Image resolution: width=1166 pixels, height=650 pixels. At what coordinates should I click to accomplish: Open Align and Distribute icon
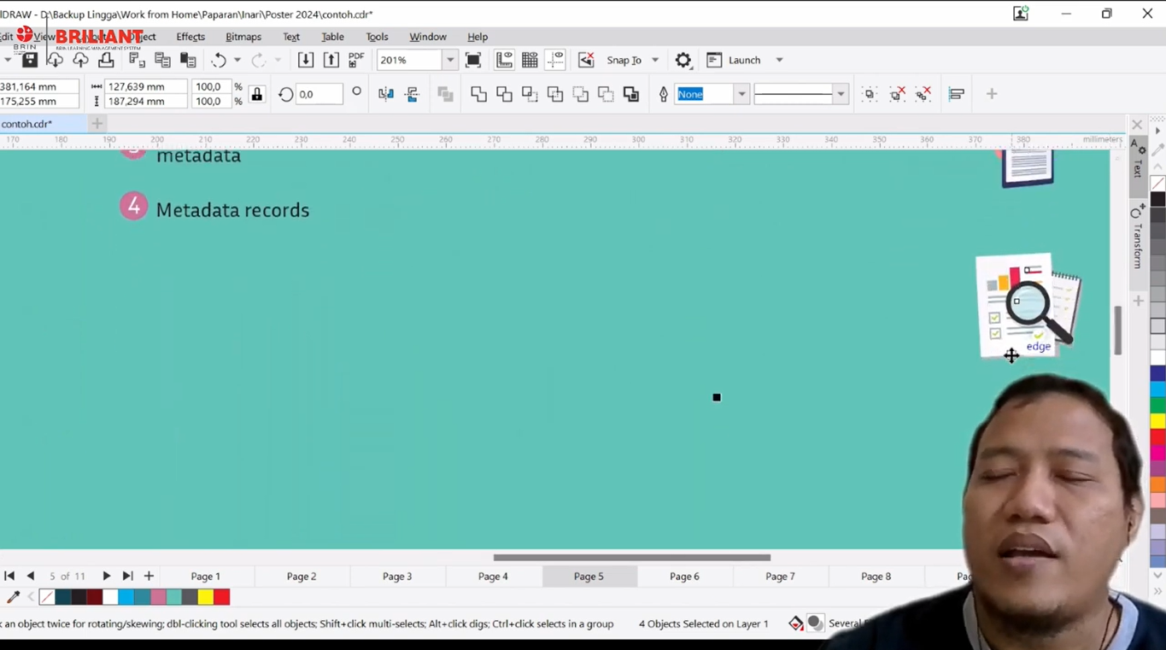tap(957, 94)
